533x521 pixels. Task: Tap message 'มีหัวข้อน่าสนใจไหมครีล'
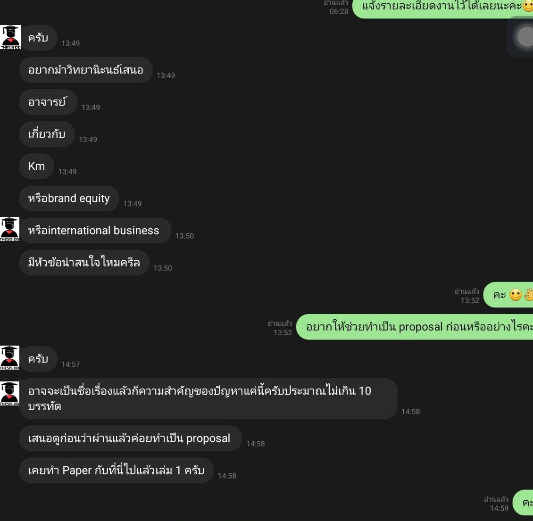point(84,263)
